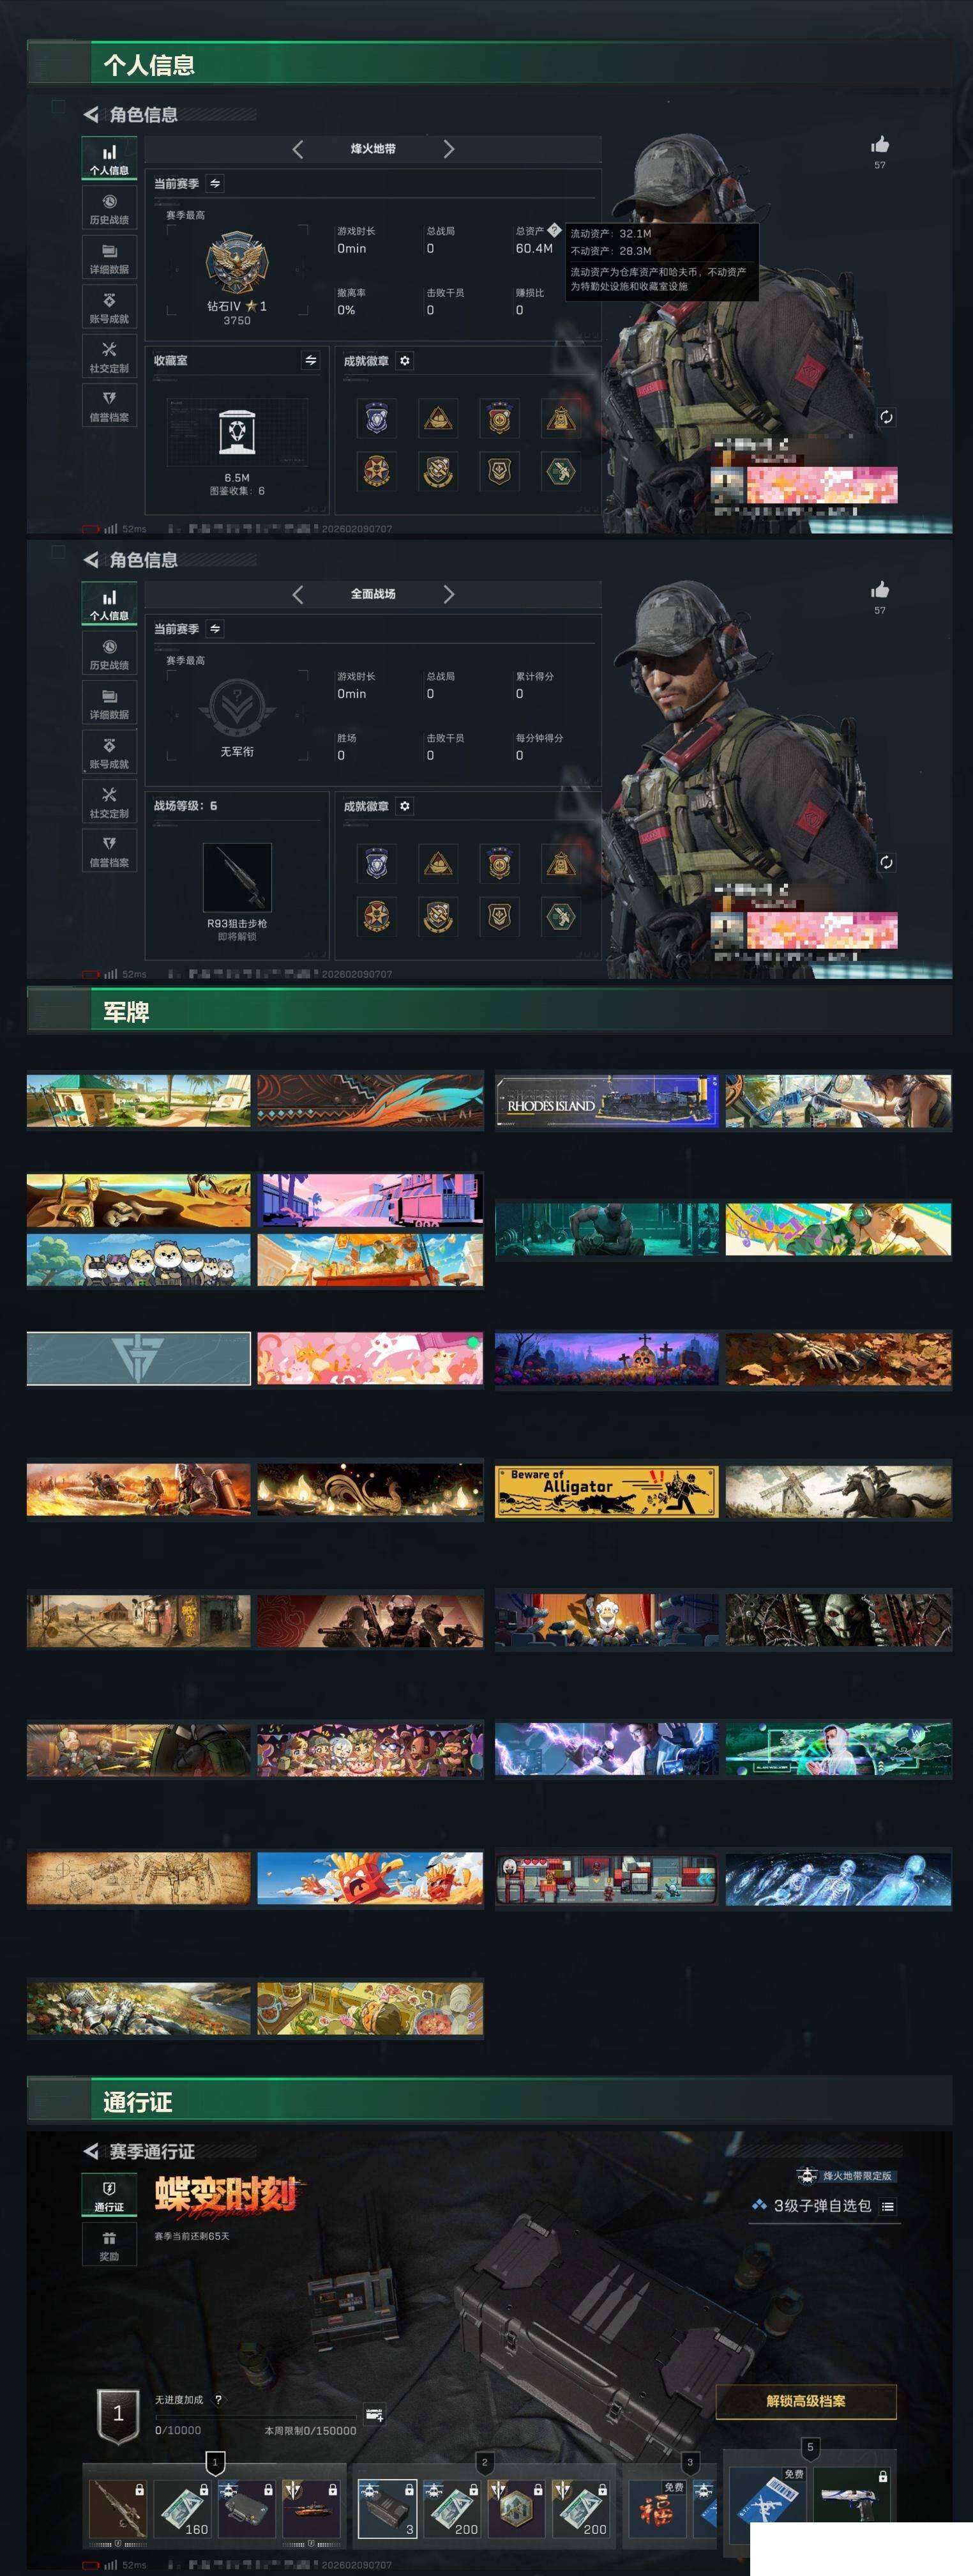973x2576 pixels.
Task: Click the highlighted pass reward showing 3
Action: click(x=387, y=2509)
